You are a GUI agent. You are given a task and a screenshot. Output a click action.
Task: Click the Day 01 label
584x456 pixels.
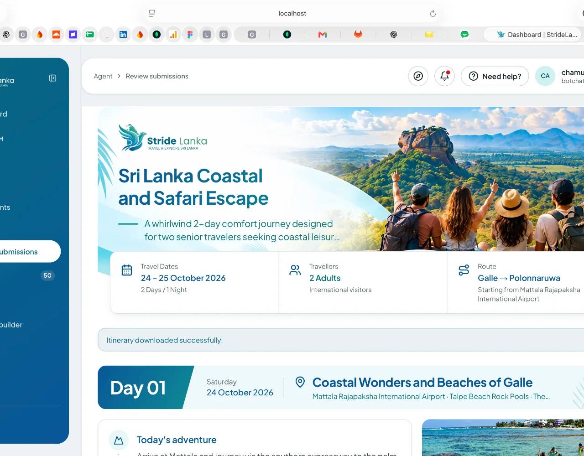pyautogui.click(x=138, y=388)
